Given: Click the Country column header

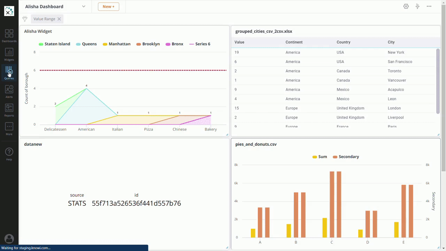Looking at the screenshot, I should coord(343,42).
